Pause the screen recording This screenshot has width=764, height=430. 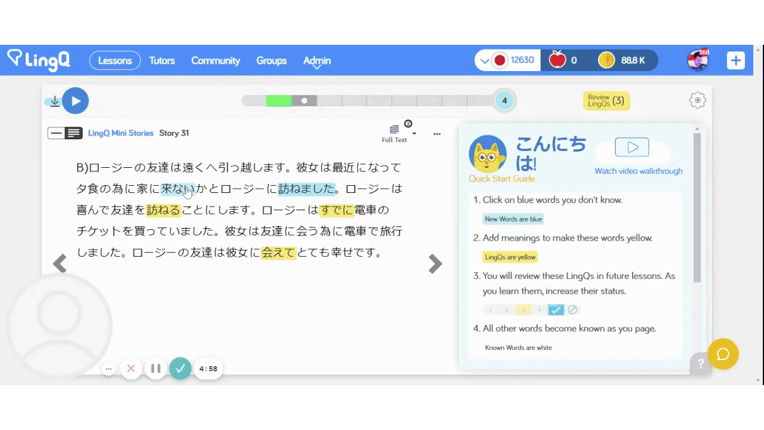point(156,368)
